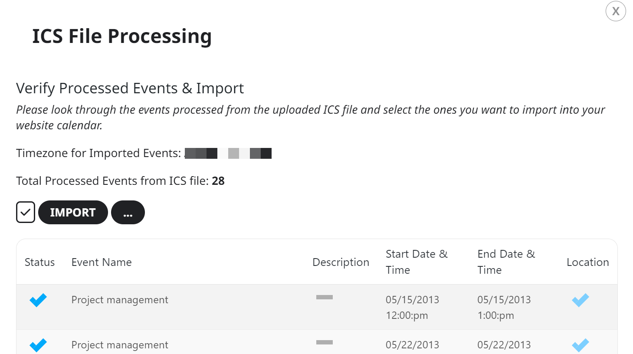This screenshot has width=633, height=354.
Task: Sort events by the Start Date & Time column
Action: coord(416,262)
